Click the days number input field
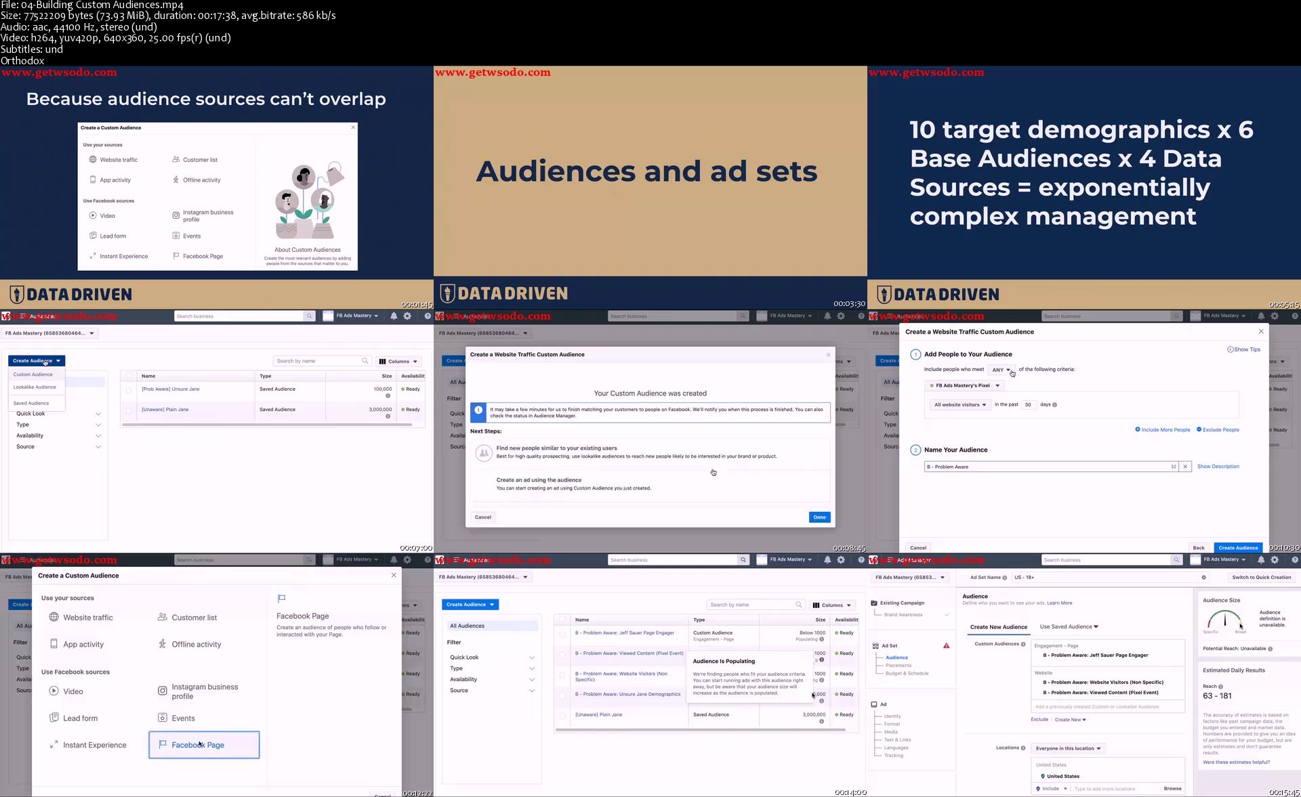This screenshot has height=797, width=1301. click(1028, 405)
